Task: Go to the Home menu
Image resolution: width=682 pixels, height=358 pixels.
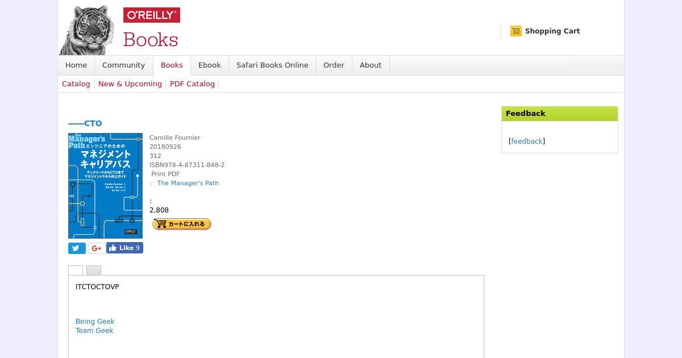Action: tap(76, 65)
